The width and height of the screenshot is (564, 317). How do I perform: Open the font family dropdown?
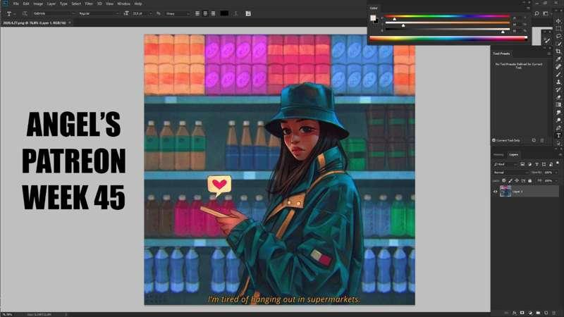54,13
